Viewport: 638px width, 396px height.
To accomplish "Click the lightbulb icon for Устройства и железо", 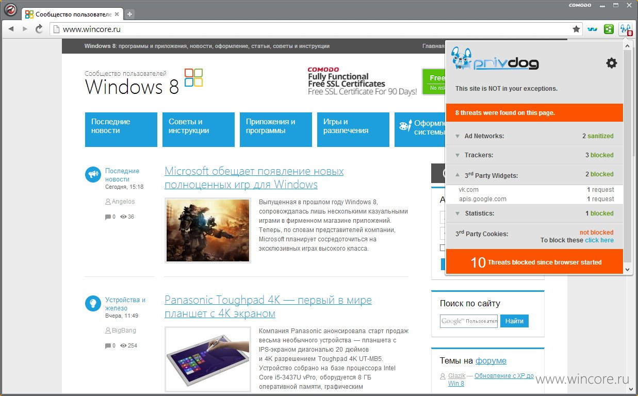I will (x=93, y=304).
